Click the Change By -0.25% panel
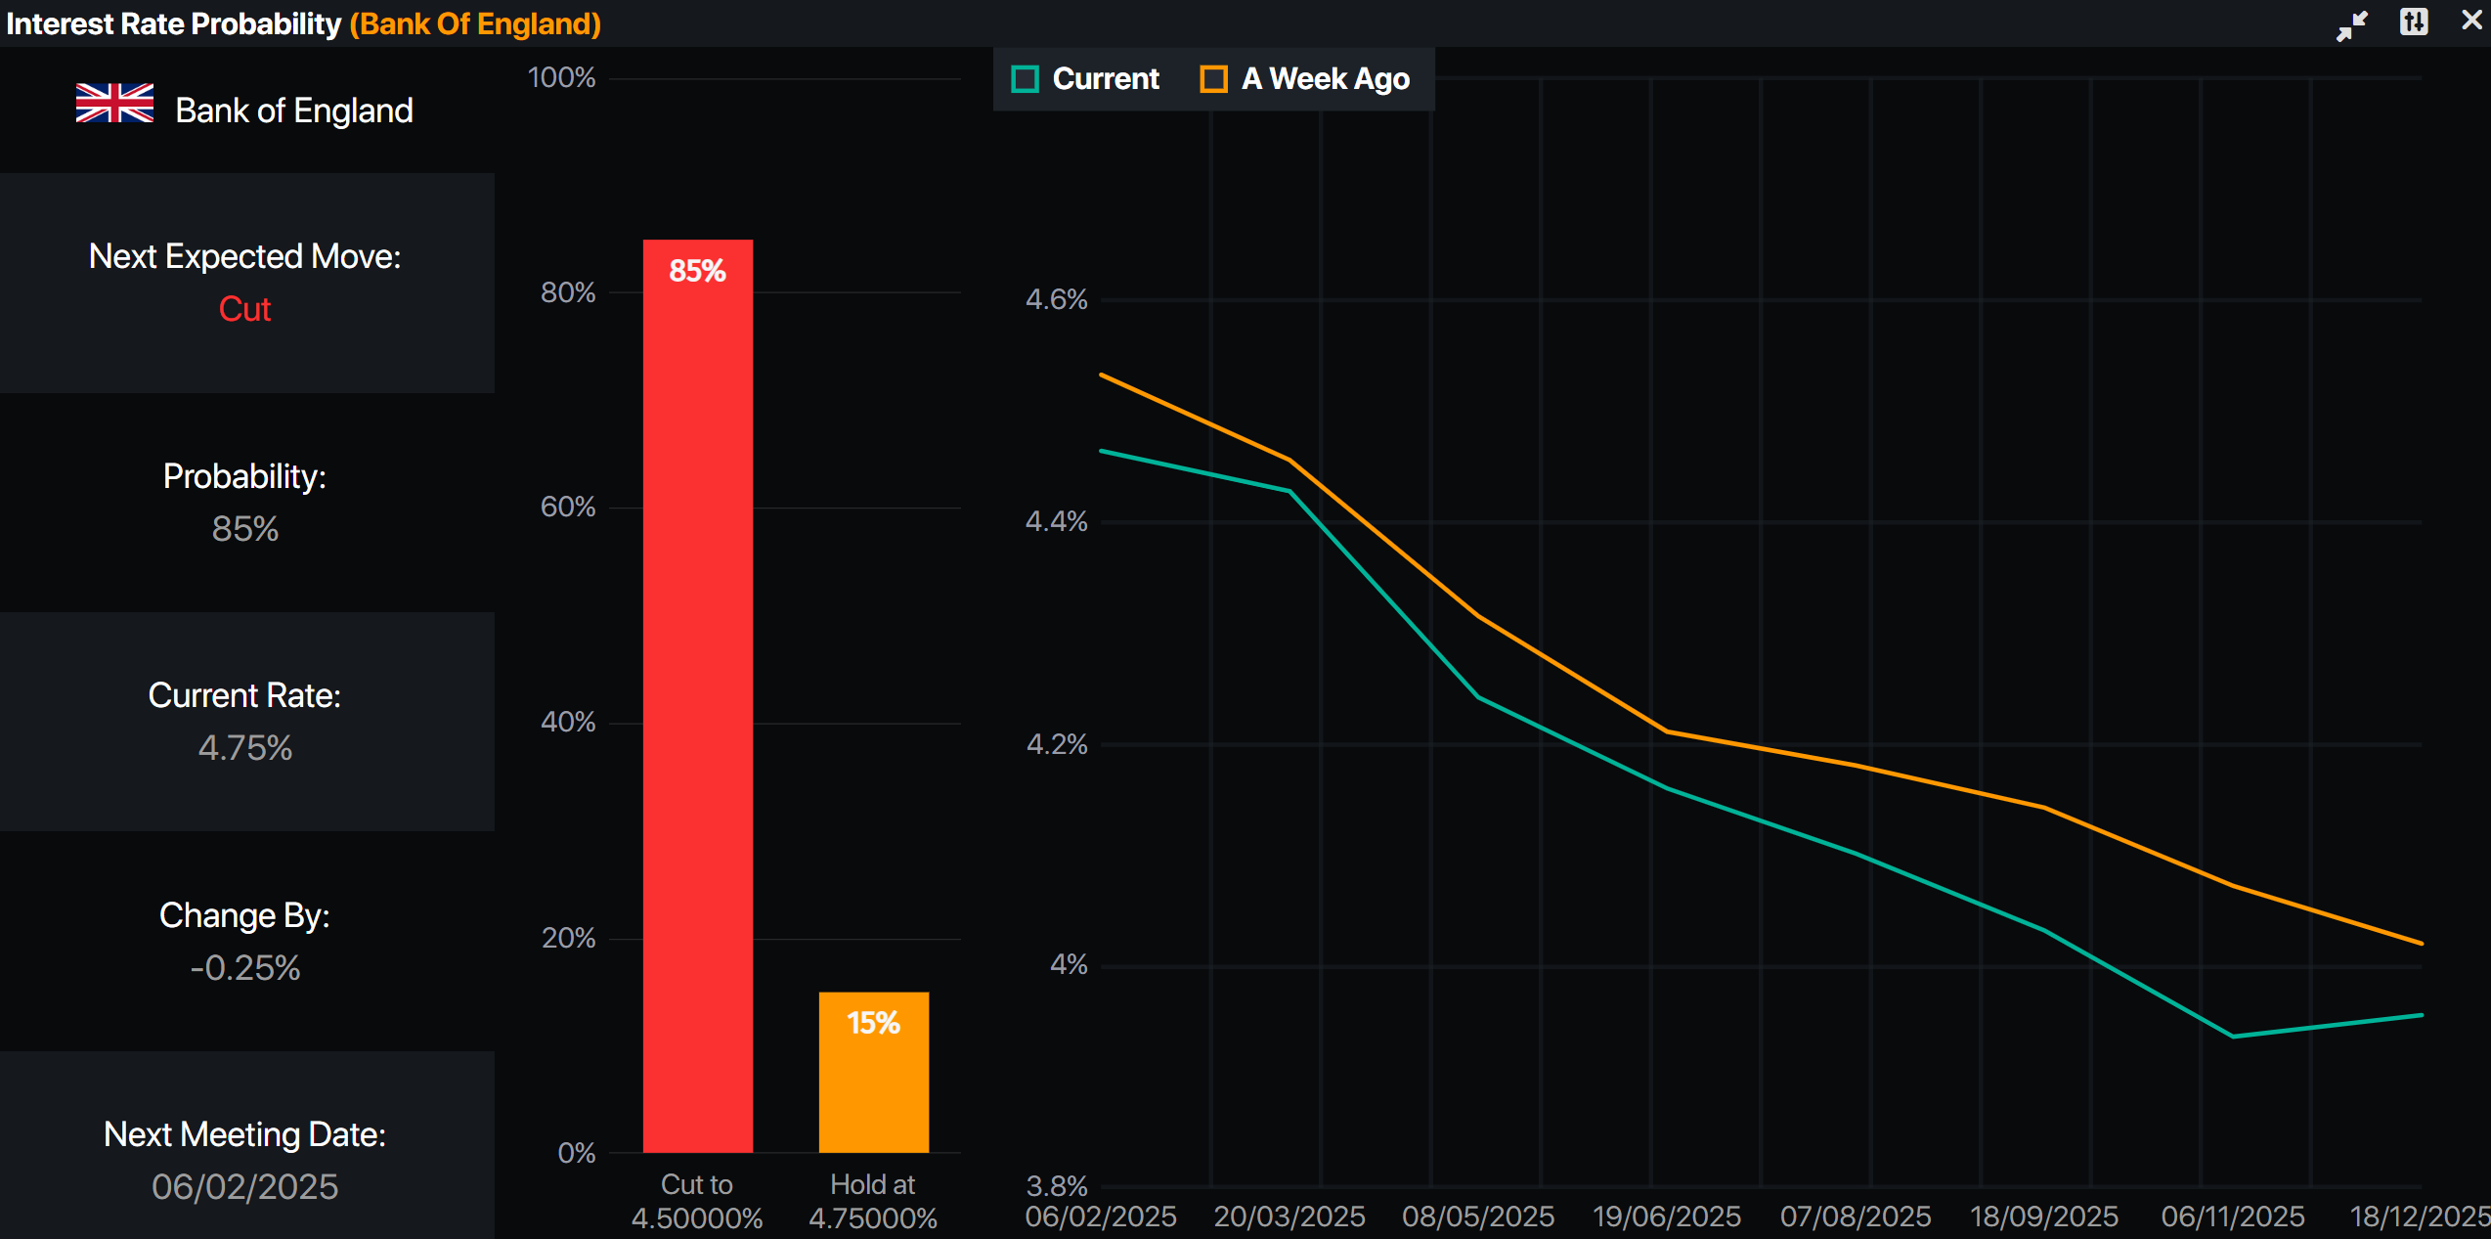2491x1239 pixels. click(x=245, y=941)
